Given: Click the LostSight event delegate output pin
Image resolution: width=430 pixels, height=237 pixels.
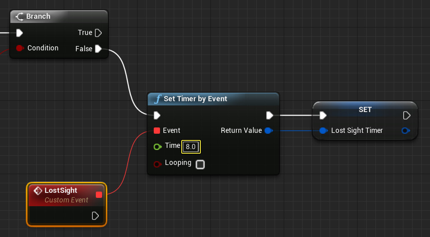Looking at the screenshot, I should (x=99, y=195).
